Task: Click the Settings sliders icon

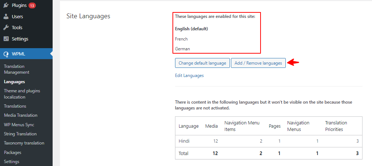Action: pos(6,39)
